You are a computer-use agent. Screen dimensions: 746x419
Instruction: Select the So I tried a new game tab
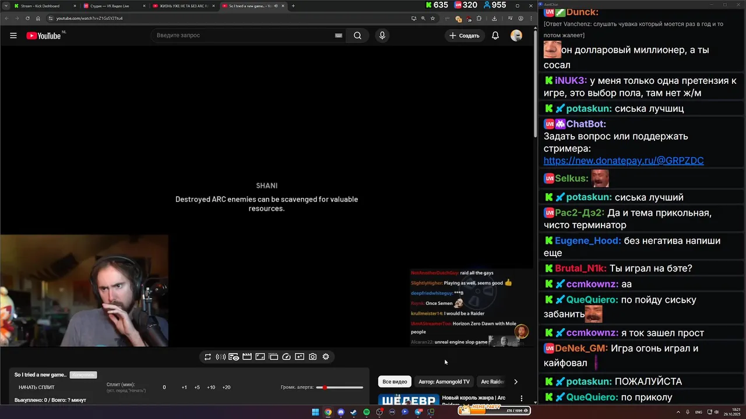253,6
